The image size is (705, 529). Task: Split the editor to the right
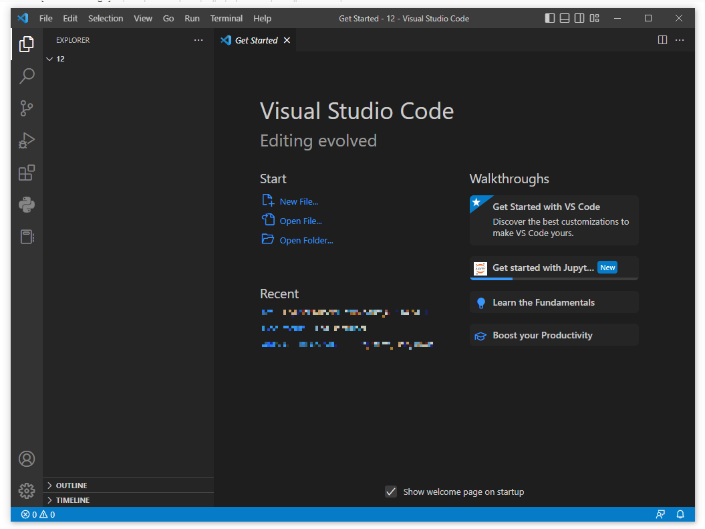pyautogui.click(x=662, y=40)
